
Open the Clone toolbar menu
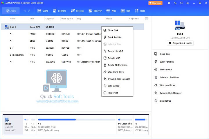pos(43,11)
